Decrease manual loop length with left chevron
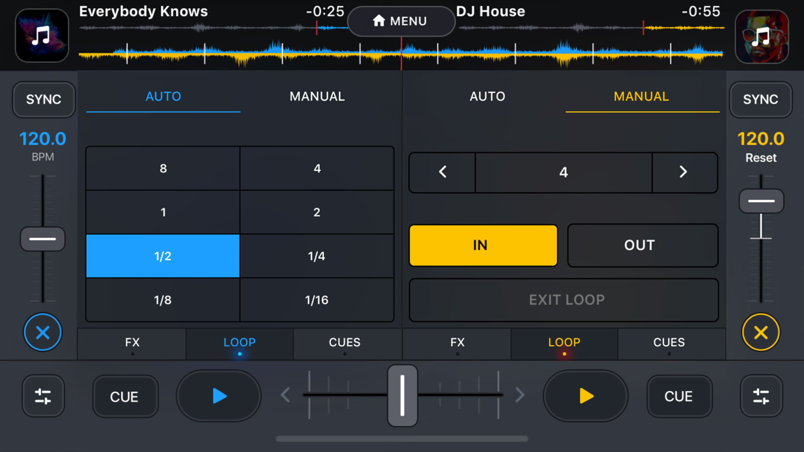 443,172
